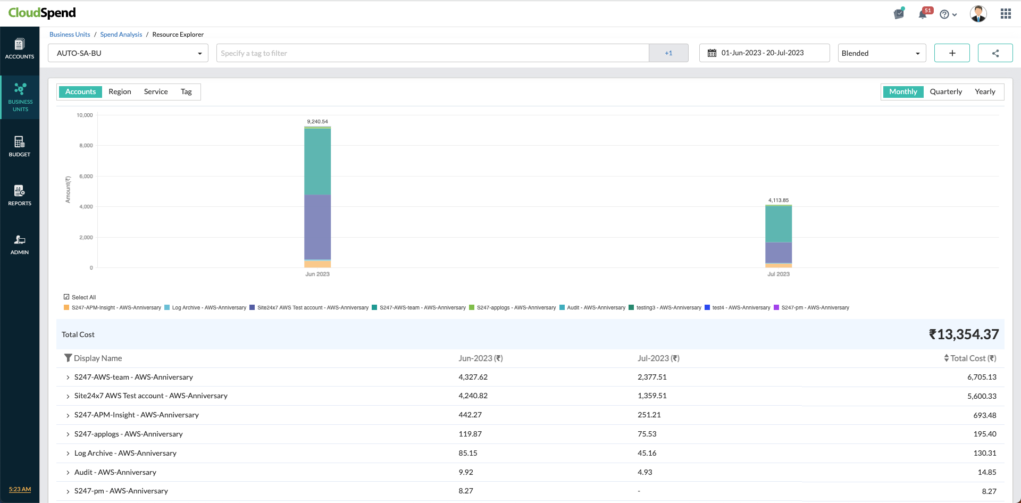The width and height of the screenshot is (1021, 503).
Task: Click the plus add button
Action: click(x=952, y=53)
